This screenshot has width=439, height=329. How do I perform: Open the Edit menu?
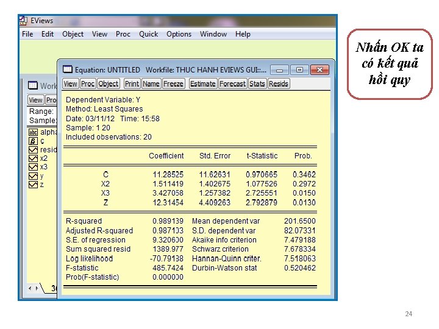point(48,34)
